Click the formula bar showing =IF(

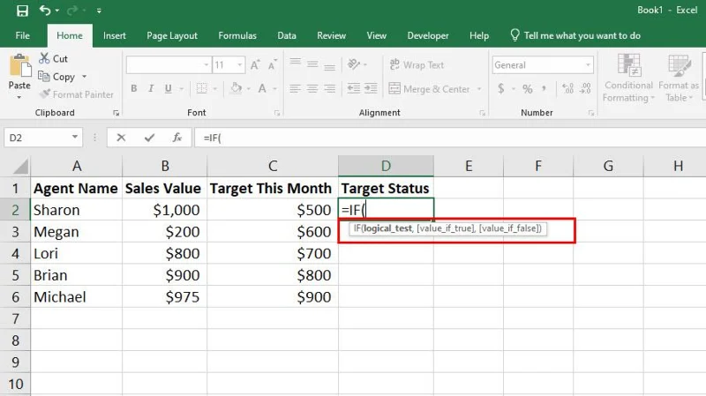pos(450,138)
